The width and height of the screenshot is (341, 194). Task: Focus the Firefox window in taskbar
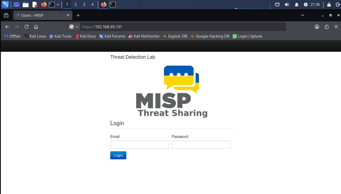point(104,5)
